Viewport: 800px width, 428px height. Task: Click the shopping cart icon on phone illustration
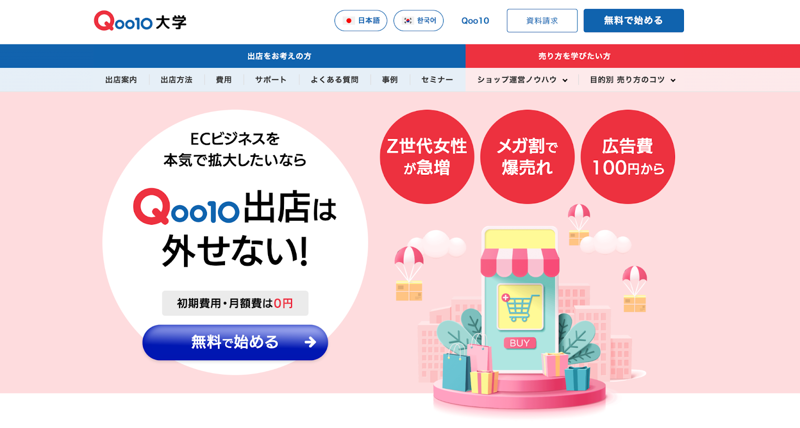520,307
